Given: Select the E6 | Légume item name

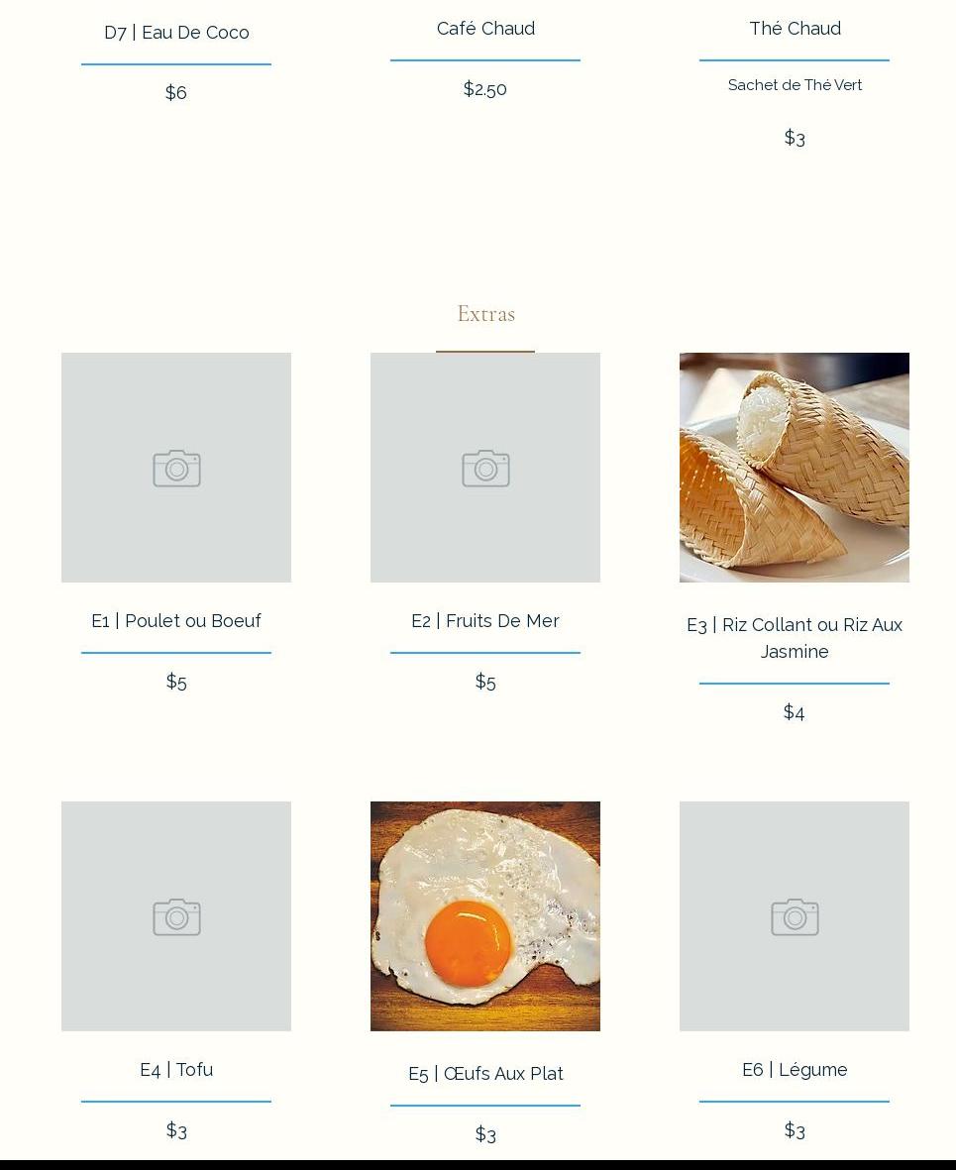Looking at the screenshot, I should pyautogui.click(x=795, y=1069).
